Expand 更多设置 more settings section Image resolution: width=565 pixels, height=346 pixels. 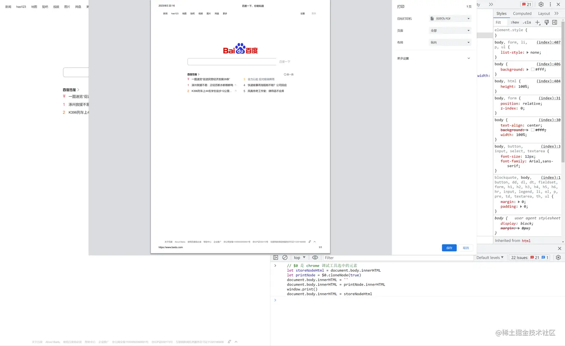point(433,58)
